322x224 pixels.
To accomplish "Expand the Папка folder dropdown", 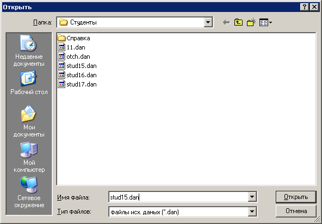I will click(208, 22).
